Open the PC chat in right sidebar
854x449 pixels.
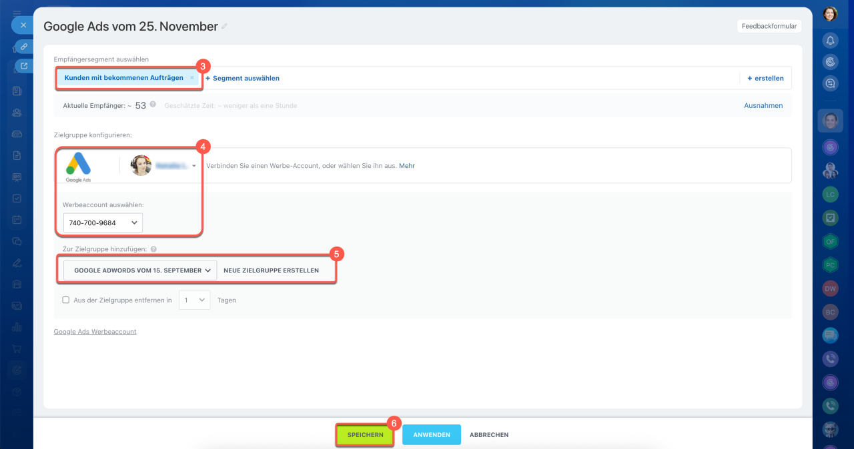[830, 264]
